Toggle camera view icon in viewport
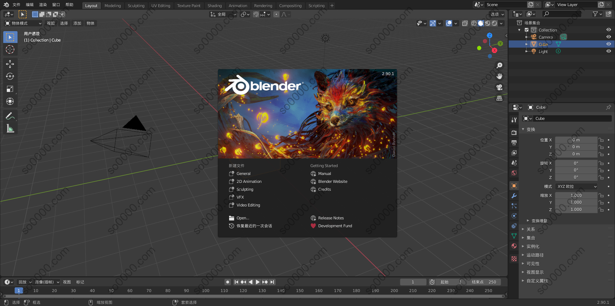Screen dimensions: 615x306 click(x=499, y=87)
